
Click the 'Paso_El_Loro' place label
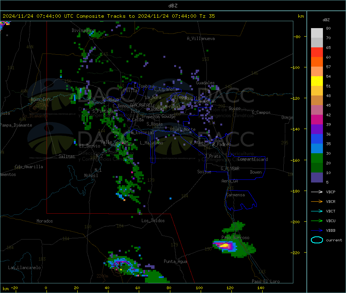[x=266, y=281]
